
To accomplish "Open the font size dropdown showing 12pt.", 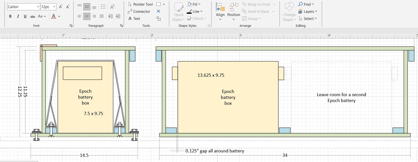I will (48, 7).
